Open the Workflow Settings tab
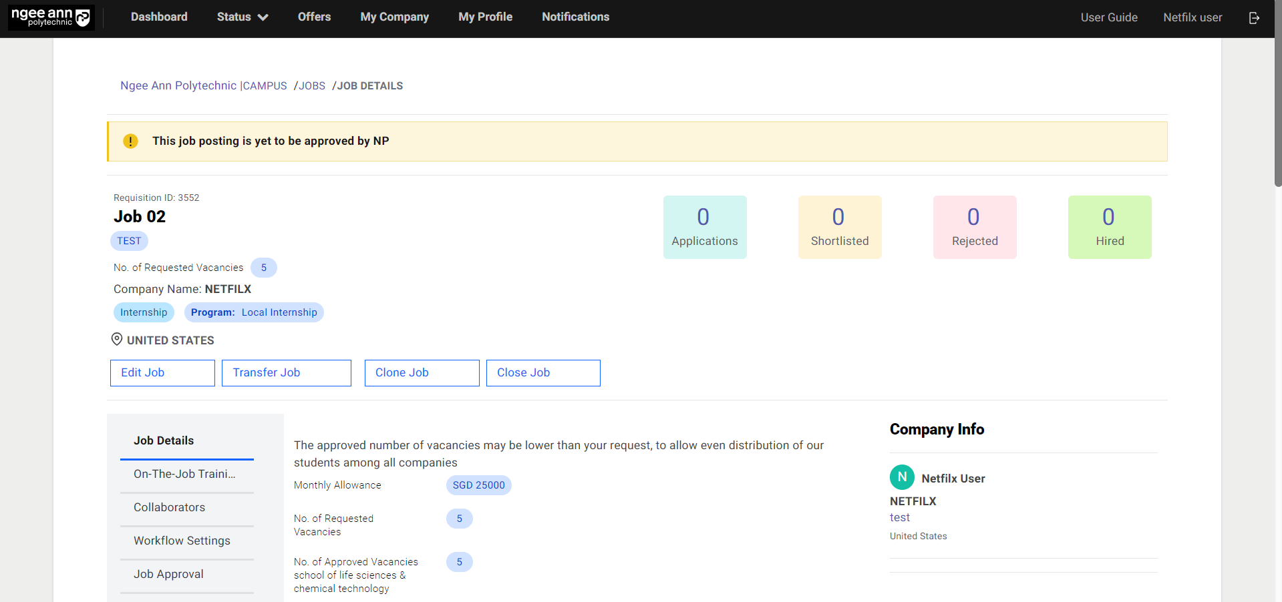This screenshot has height=602, width=1282. click(182, 541)
